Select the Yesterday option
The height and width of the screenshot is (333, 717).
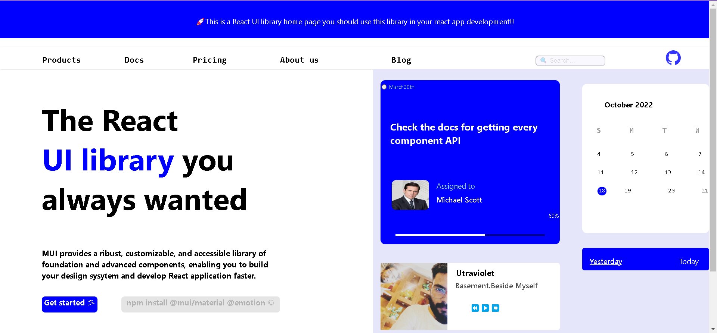(606, 261)
